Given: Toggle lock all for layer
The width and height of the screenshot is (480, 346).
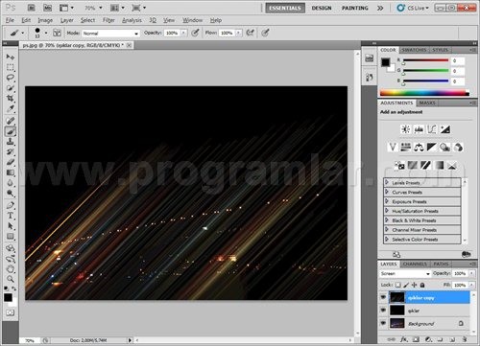Looking at the screenshot, I should 422,285.
